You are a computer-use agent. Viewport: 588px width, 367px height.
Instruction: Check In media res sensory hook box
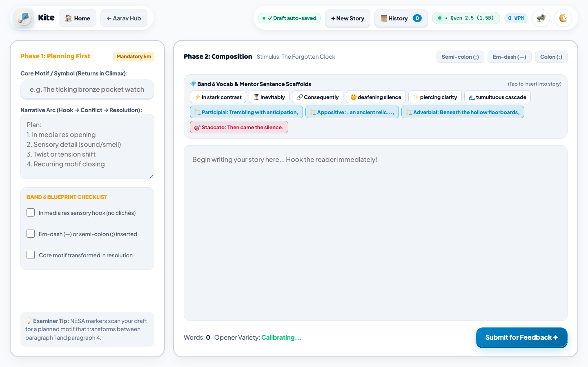[x=31, y=212]
